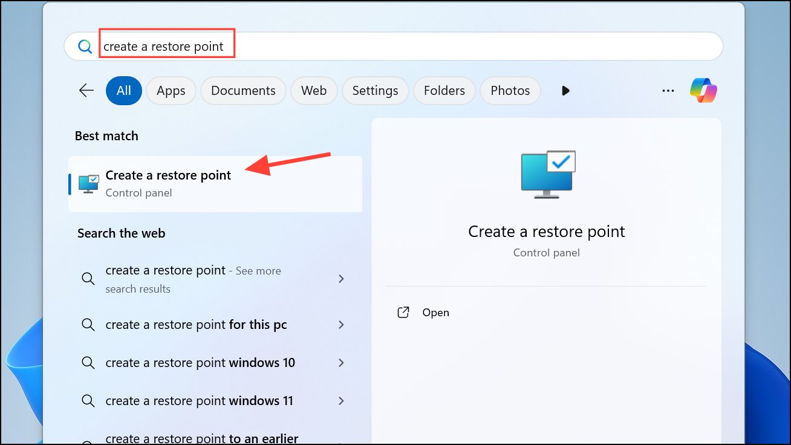This screenshot has width=791, height=445.
Task: Show more filter tabs with play arrow
Action: 565,91
